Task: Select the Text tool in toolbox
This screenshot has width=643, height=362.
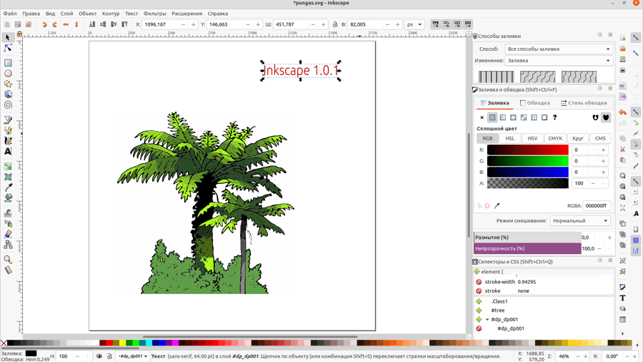Action: (8, 152)
